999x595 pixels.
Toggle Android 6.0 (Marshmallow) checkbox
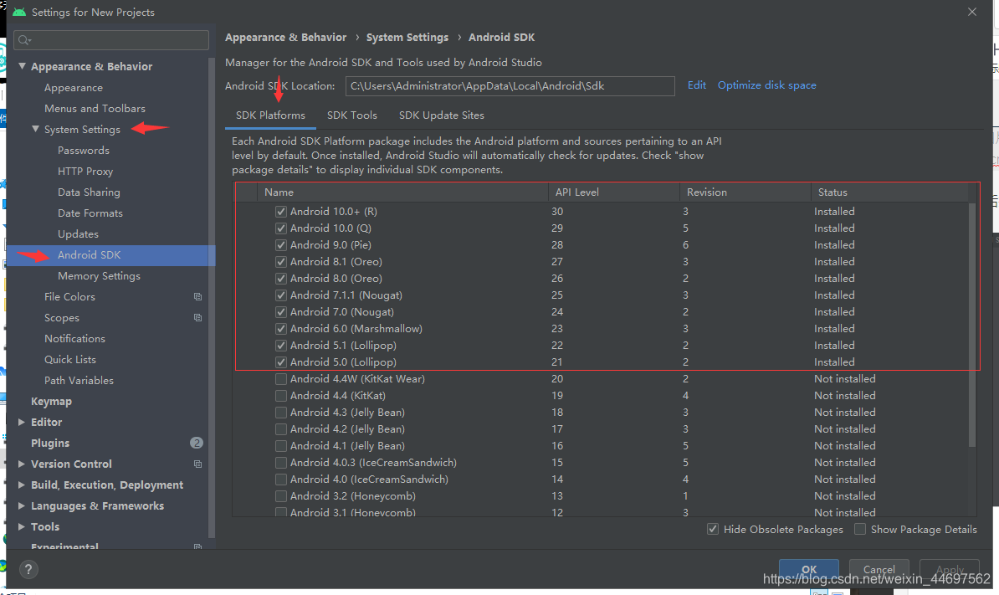tap(281, 329)
